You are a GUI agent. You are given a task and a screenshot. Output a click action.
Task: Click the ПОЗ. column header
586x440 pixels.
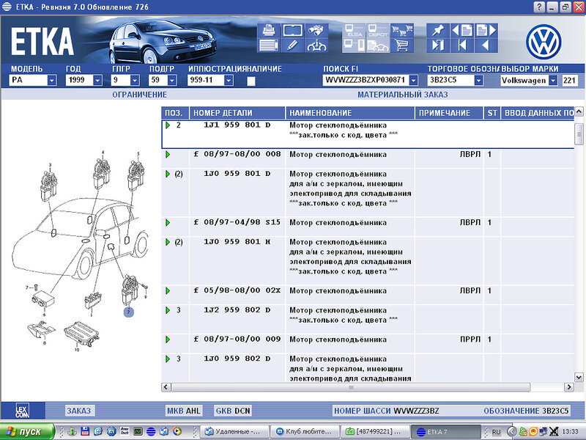click(175, 113)
